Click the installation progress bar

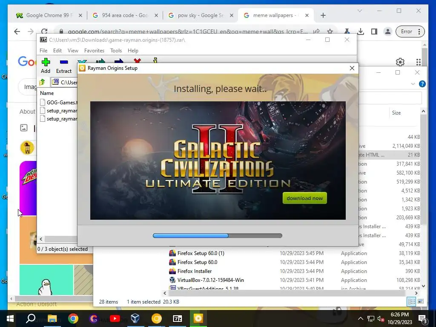pyautogui.click(x=218, y=235)
